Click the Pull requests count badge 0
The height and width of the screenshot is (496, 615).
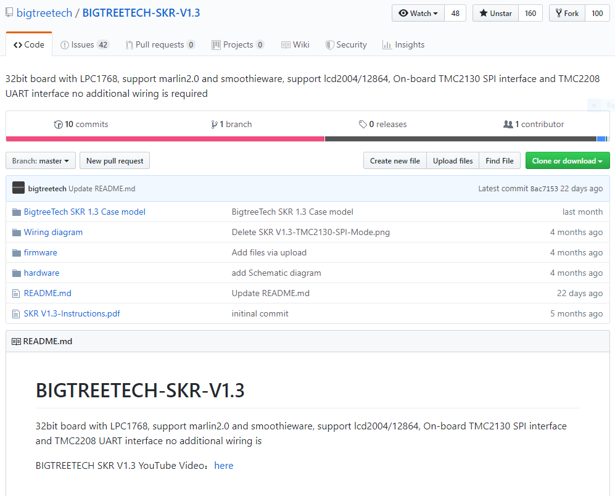click(191, 45)
